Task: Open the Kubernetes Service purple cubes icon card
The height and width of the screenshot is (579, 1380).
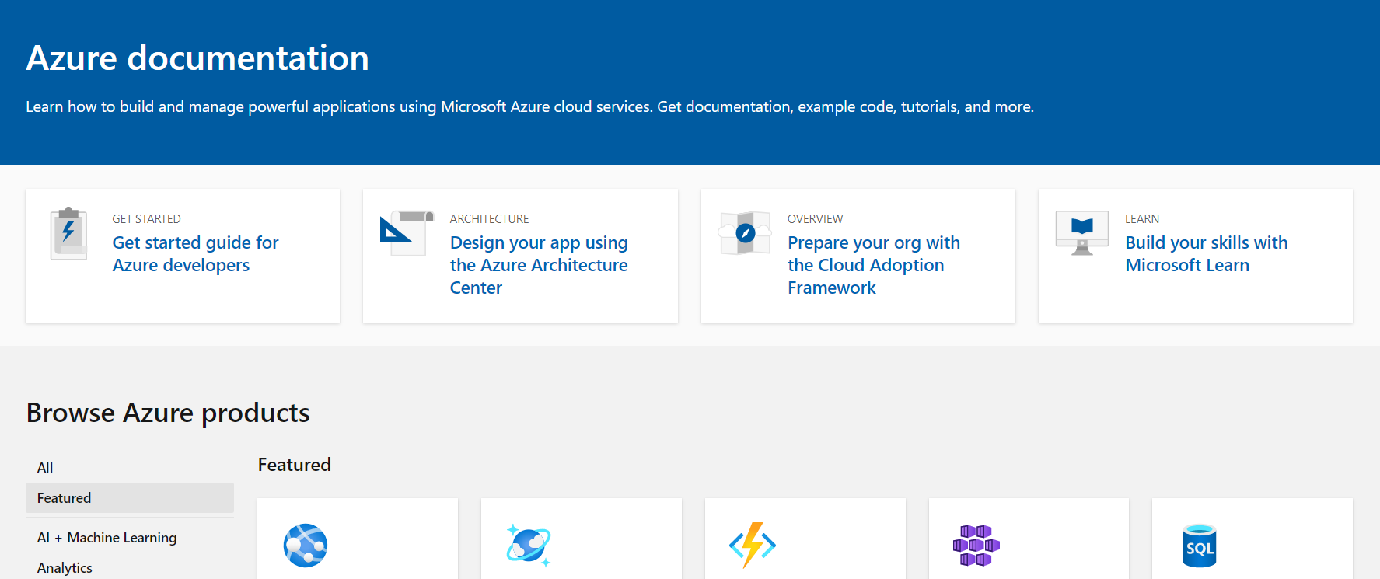Action: point(976,546)
